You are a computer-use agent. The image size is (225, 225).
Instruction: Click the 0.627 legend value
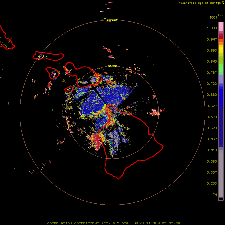[212, 106]
